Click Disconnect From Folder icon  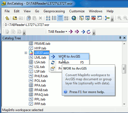pyautogui.click(x=21, y=18)
